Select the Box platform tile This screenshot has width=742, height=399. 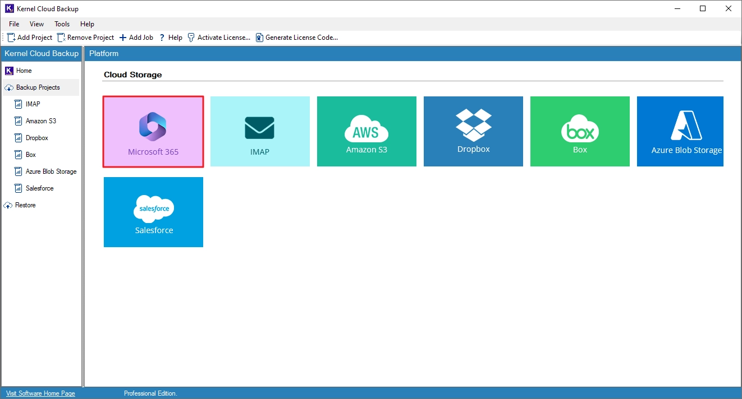[x=580, y=132]
